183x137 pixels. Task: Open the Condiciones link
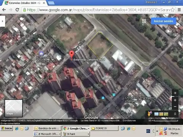tap(129, 120)
